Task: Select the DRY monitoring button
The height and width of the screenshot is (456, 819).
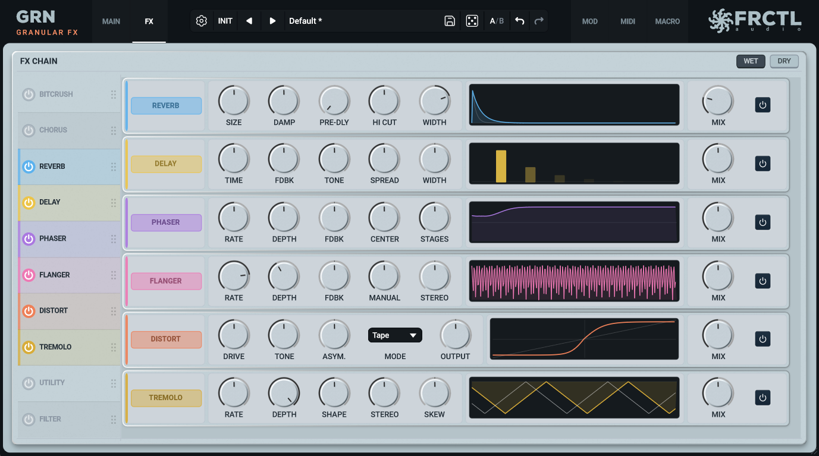Action: [784, 61]
